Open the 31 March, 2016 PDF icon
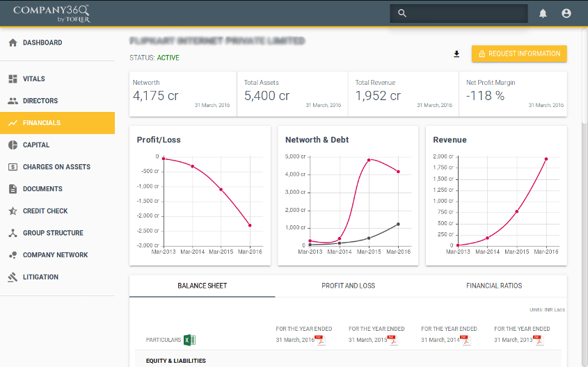The image size is (588, 367). click(x=320, y=340)
